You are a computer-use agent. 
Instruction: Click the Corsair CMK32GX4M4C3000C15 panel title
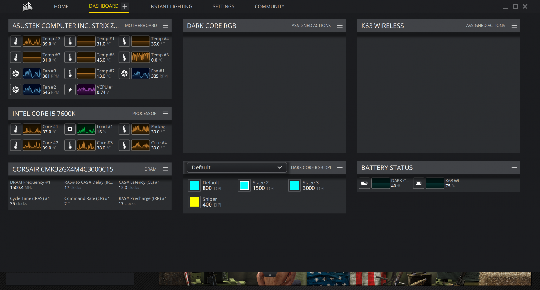tap(63, 169)
